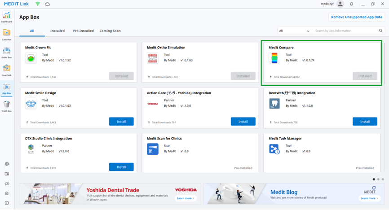The image size is (389, 210).
Task: Click the folder icon in the lower sidebar
Action: click(7, 174)
